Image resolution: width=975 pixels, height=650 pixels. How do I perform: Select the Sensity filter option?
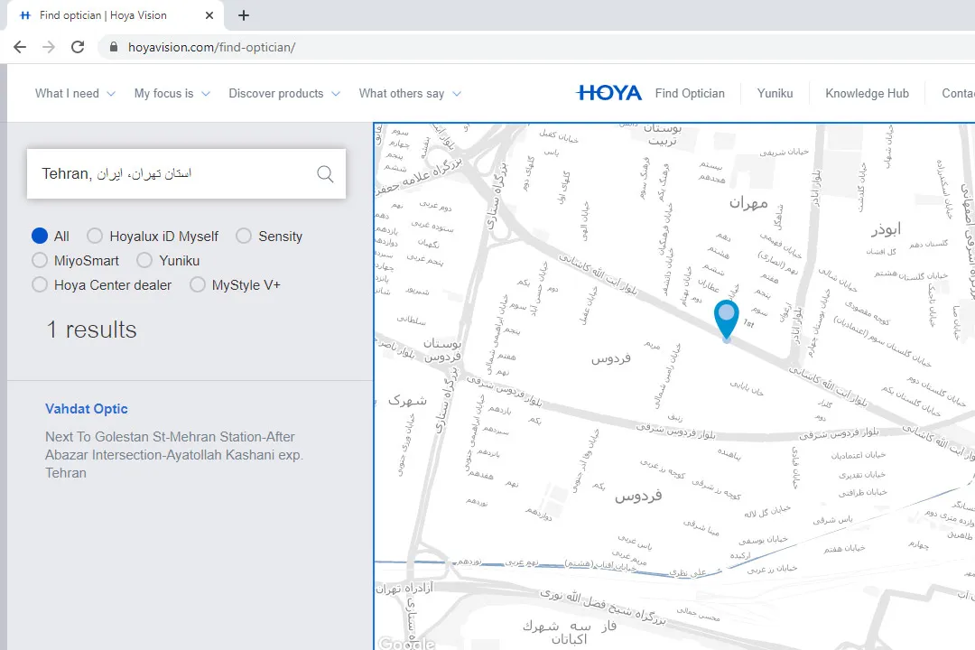(244, 236)
